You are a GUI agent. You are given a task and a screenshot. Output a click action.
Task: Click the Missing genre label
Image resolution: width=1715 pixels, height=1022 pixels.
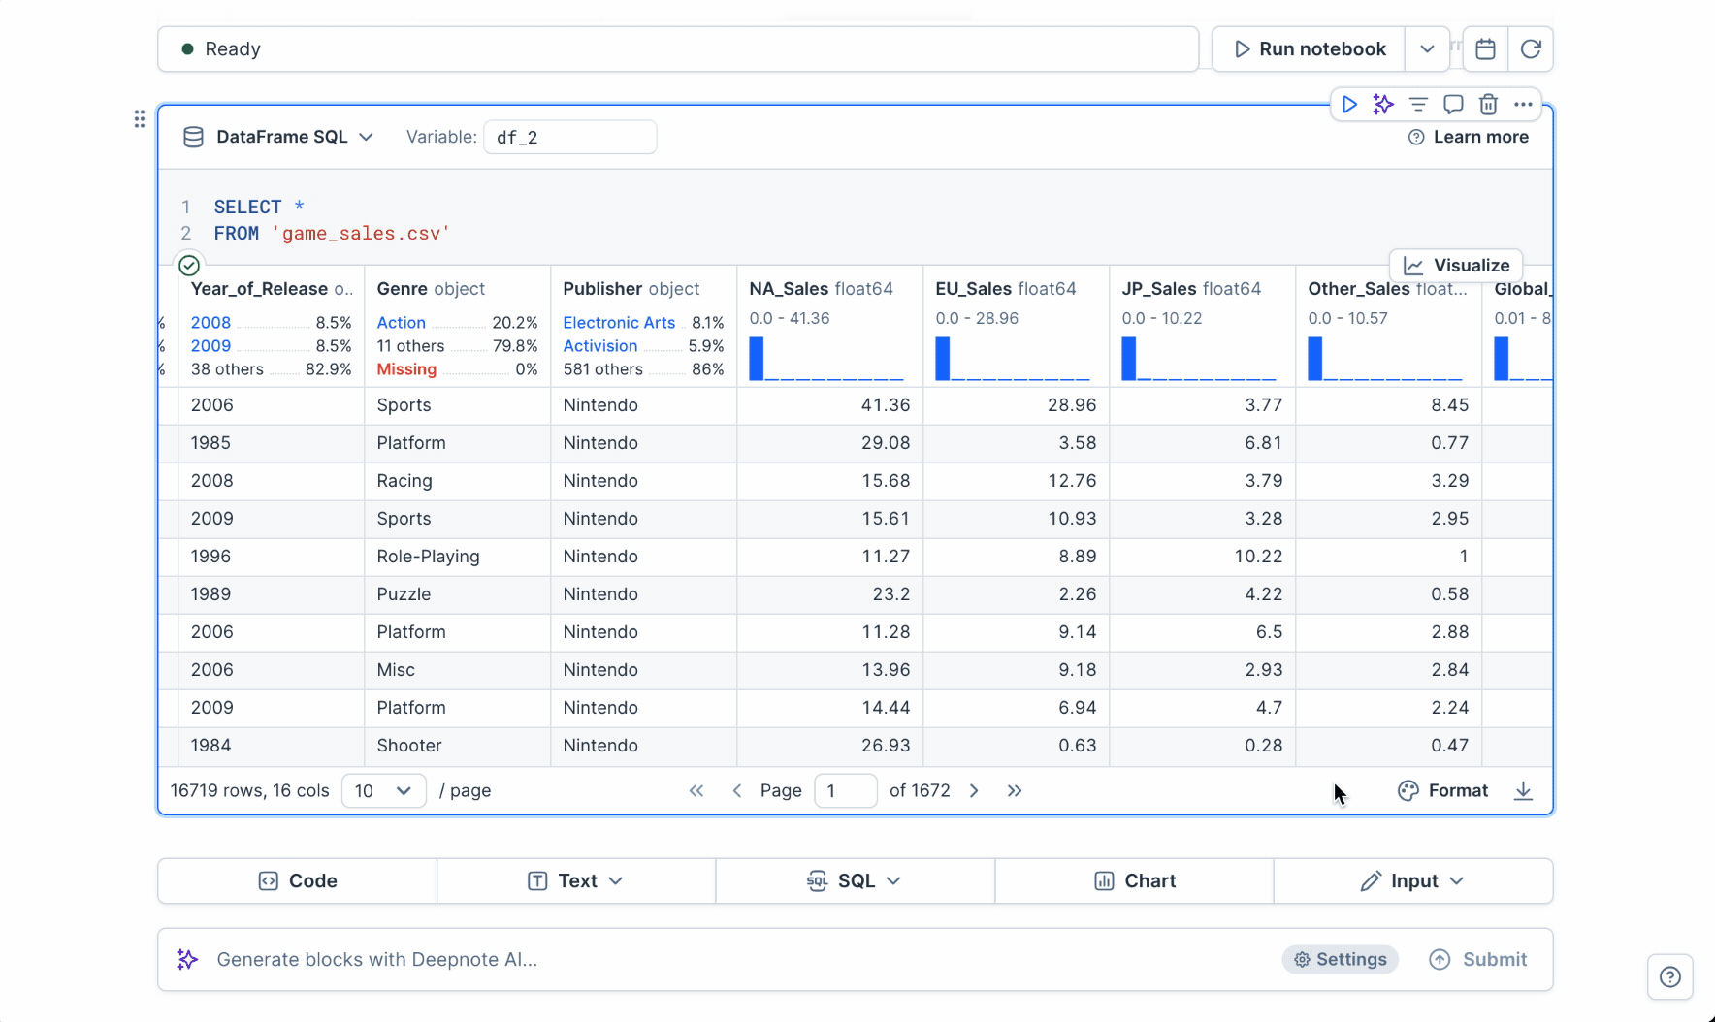pyautogui.click(x=406, y=369)
